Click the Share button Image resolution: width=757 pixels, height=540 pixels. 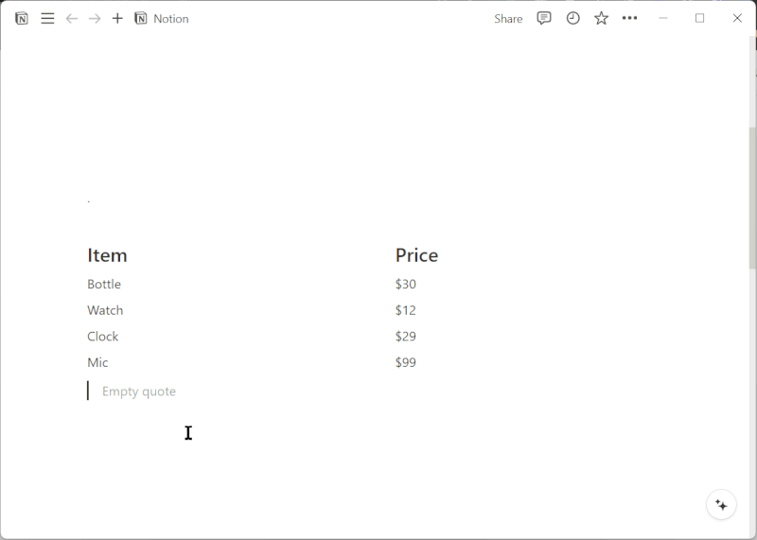[x=508, y=18]
